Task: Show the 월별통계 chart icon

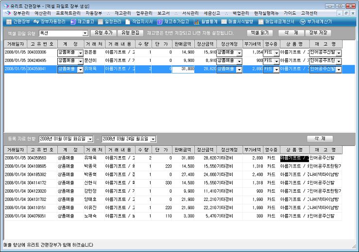Action: 205,22
